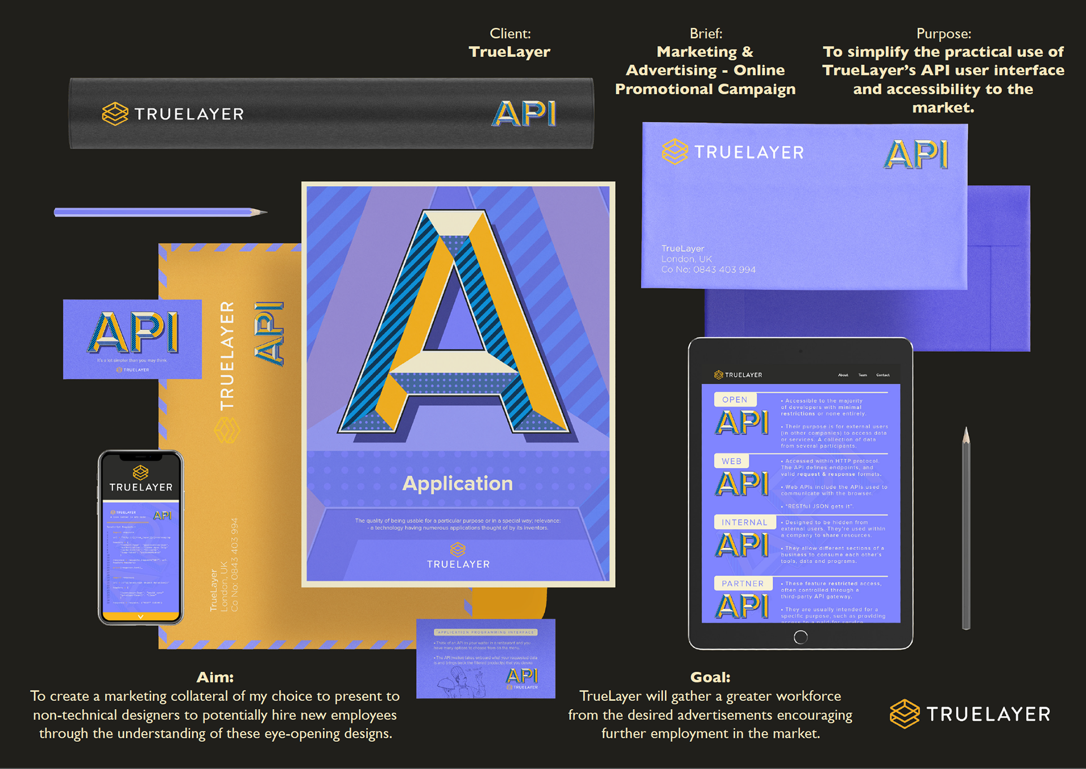Click the TRUELAYER wordmark at bottom right
This screenshot has width=1086, height=769.
[x=989, y=714]
